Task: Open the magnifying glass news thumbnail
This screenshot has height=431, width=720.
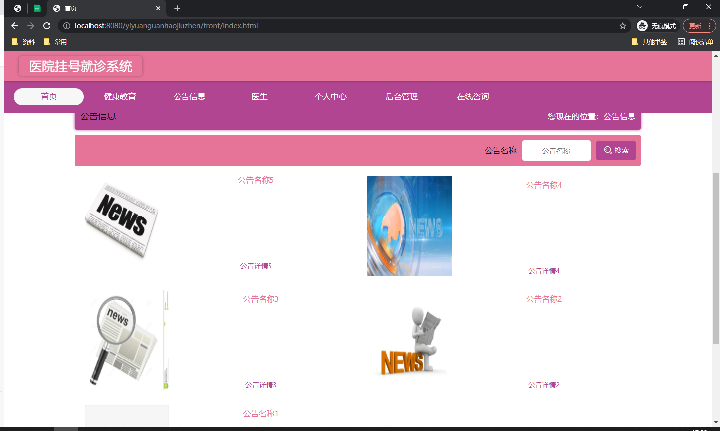Action: [x=127, y=340]
